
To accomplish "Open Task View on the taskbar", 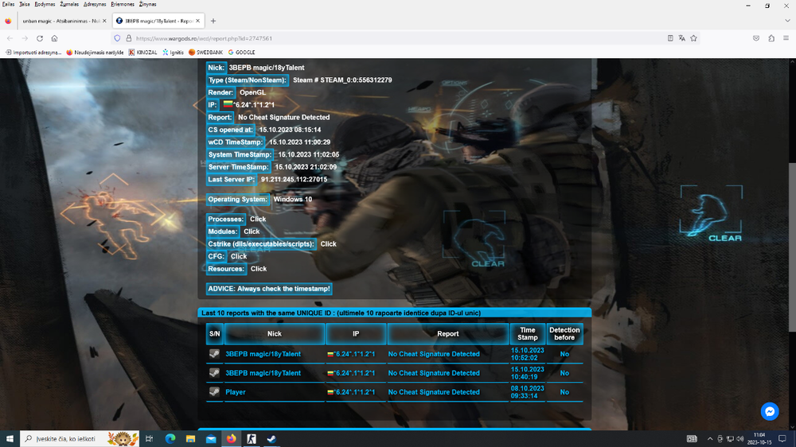I will tap(150, 439).
